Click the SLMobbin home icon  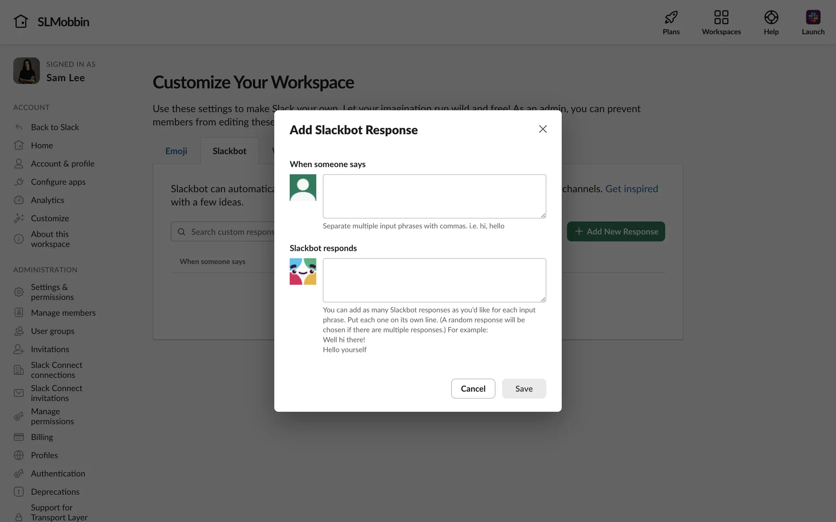[x=20, y=21]
